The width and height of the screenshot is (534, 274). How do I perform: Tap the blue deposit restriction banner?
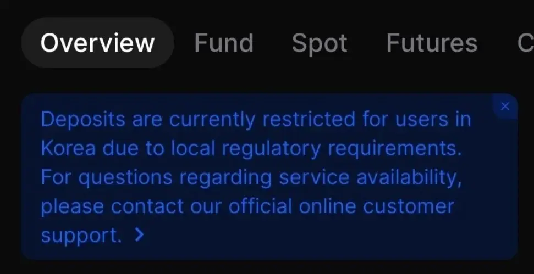(269, 177)
